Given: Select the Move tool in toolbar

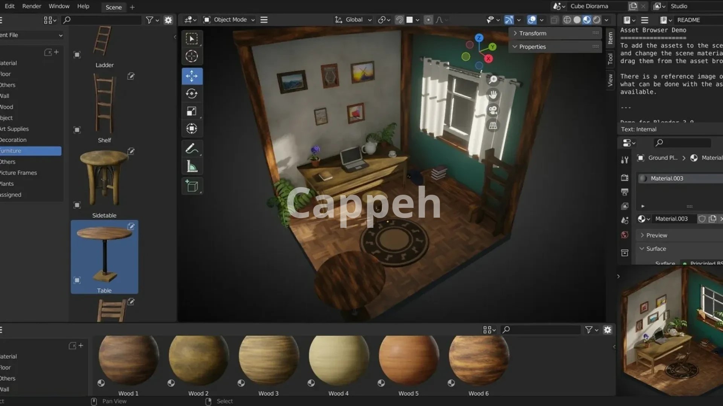Looking at the screenshot, I should point(192,76).
